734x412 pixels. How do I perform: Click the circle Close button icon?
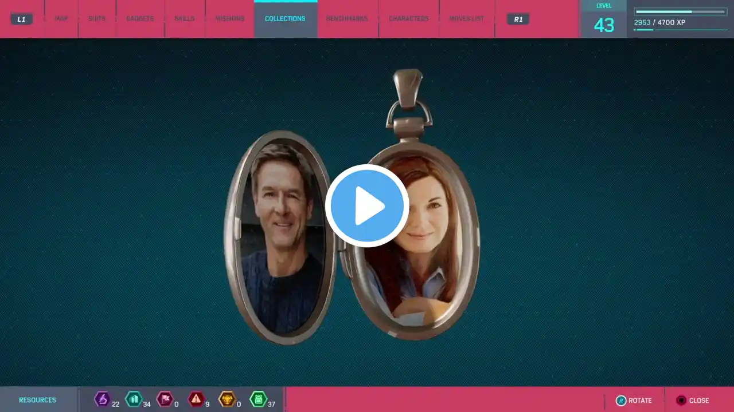(681, 401)
